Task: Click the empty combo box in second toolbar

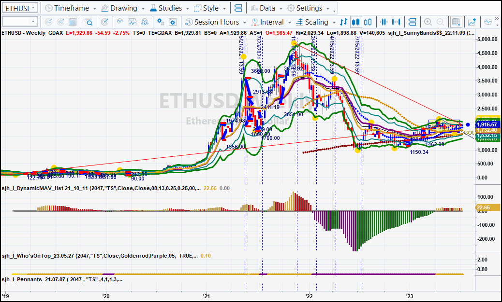Action: (x=20, y=22)
